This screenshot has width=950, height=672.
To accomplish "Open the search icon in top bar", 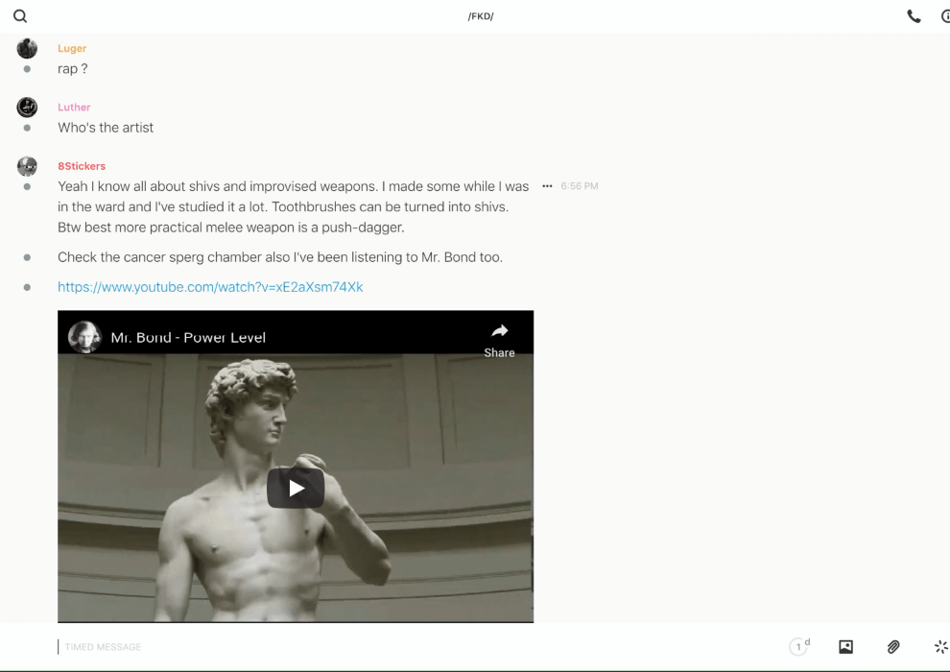I will [x=20, y=16].
